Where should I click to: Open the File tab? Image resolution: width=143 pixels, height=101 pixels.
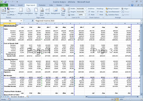point(4,5)
